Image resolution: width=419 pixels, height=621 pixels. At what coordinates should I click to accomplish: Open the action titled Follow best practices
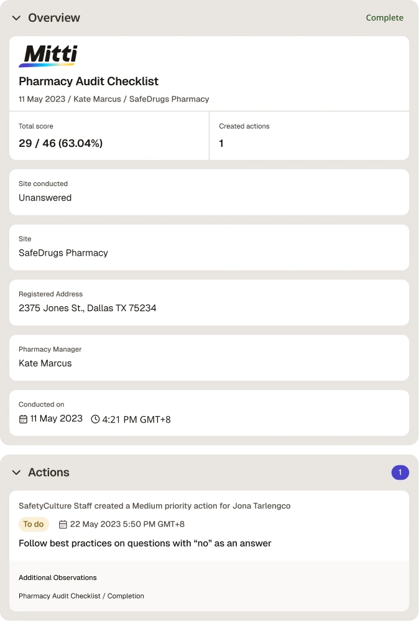point(145,543)
